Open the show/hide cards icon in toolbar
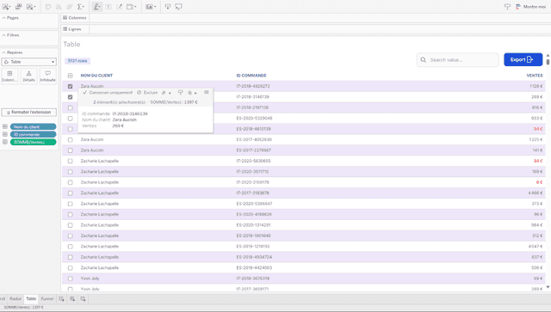 pyautogui.click(x=151, y=7)
